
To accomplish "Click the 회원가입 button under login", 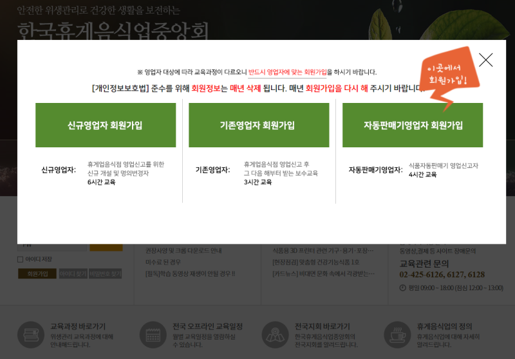I will [37, 273].
